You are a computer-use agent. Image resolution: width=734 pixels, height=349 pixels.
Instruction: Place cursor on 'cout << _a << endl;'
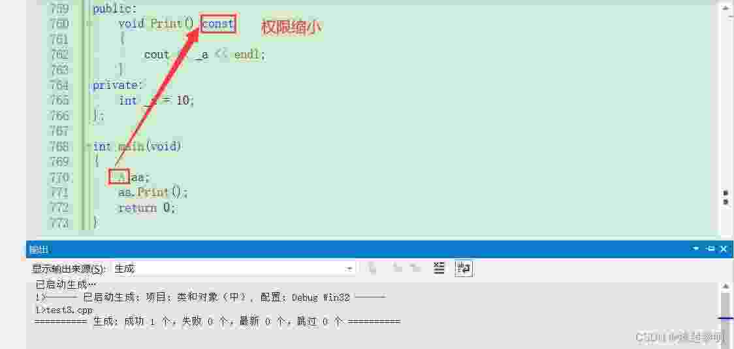click(x=204, y=55)
